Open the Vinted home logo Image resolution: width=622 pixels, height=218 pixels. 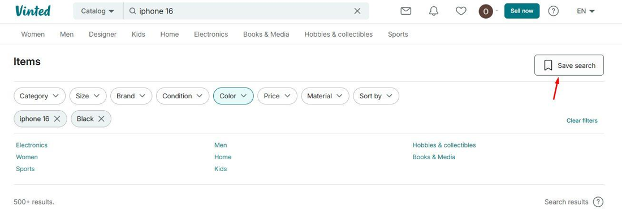point(33,11)
